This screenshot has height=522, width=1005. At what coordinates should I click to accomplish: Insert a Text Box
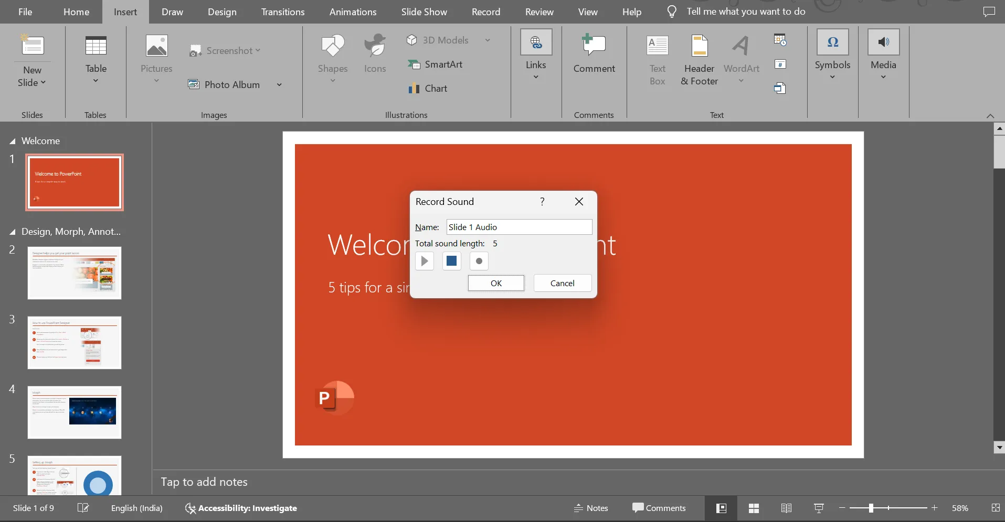coord(658,60)
